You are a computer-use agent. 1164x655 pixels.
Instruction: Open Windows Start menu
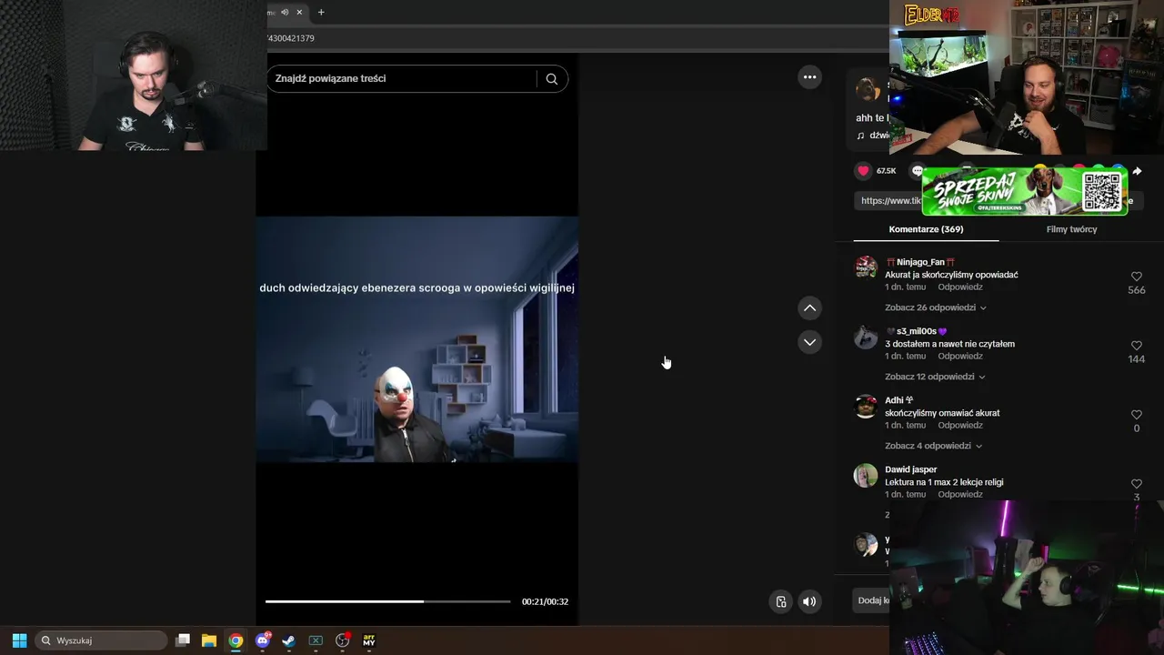tap(19, 640)
